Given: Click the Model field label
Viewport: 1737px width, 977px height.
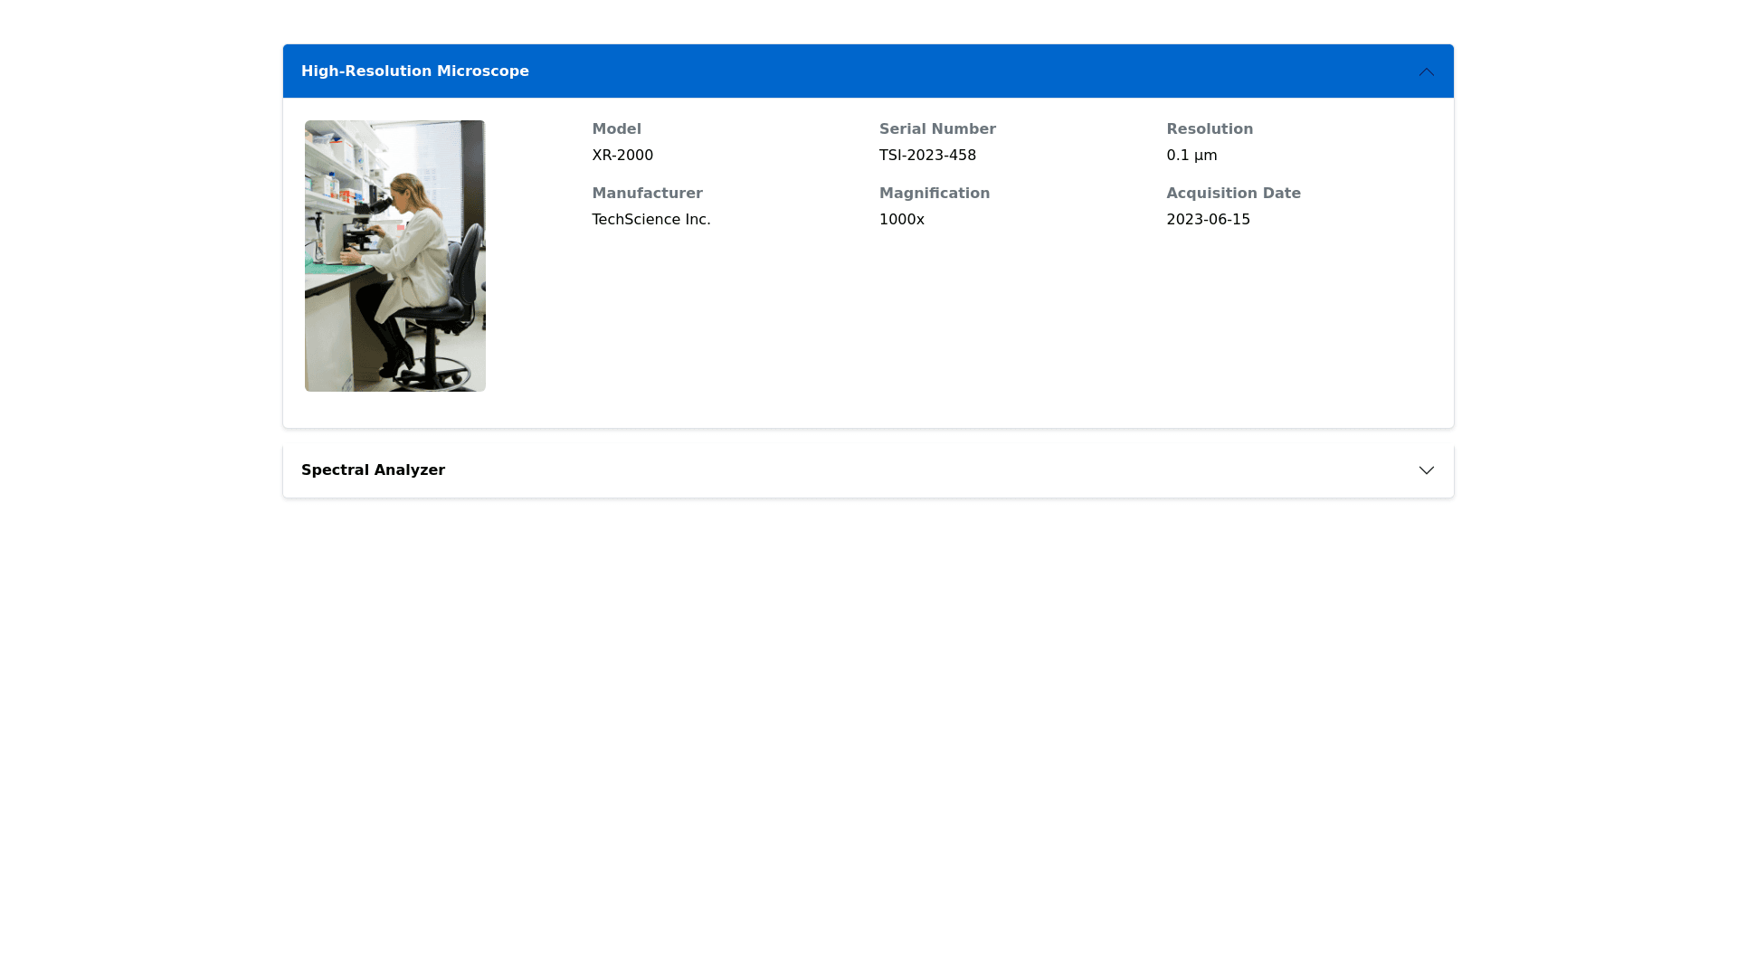Looking at the screenshot, I should coord(616,129).
